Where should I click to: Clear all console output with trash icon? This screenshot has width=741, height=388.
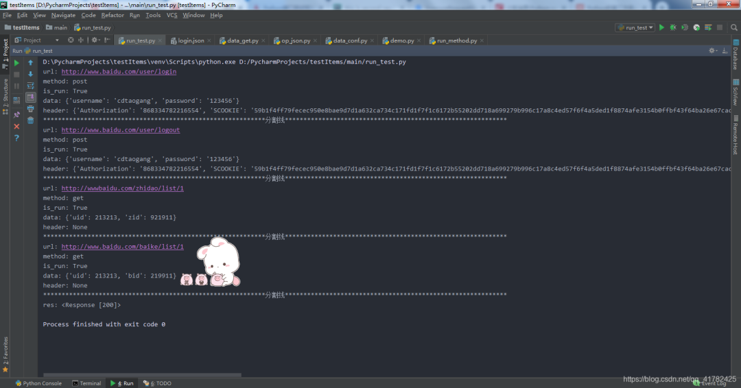(31, 121)
